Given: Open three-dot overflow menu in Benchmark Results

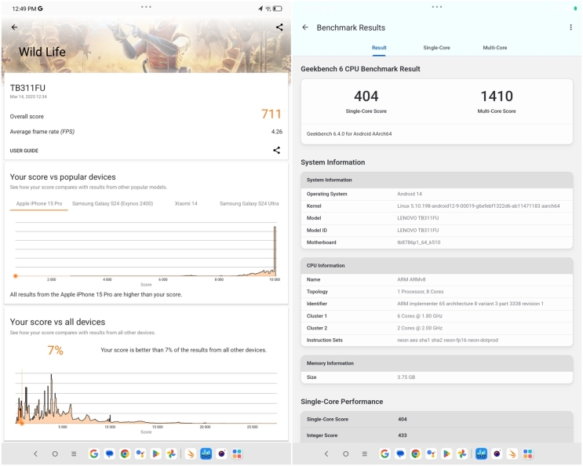Looking at the screenshot, I should 570,27.
